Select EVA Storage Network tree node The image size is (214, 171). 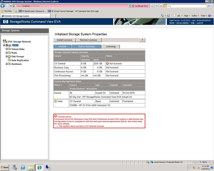[19, 42]
